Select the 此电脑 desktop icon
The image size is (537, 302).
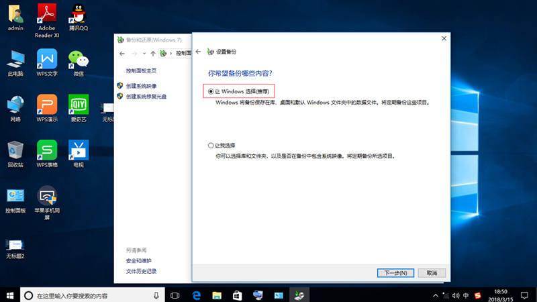[x=15, y=63]
